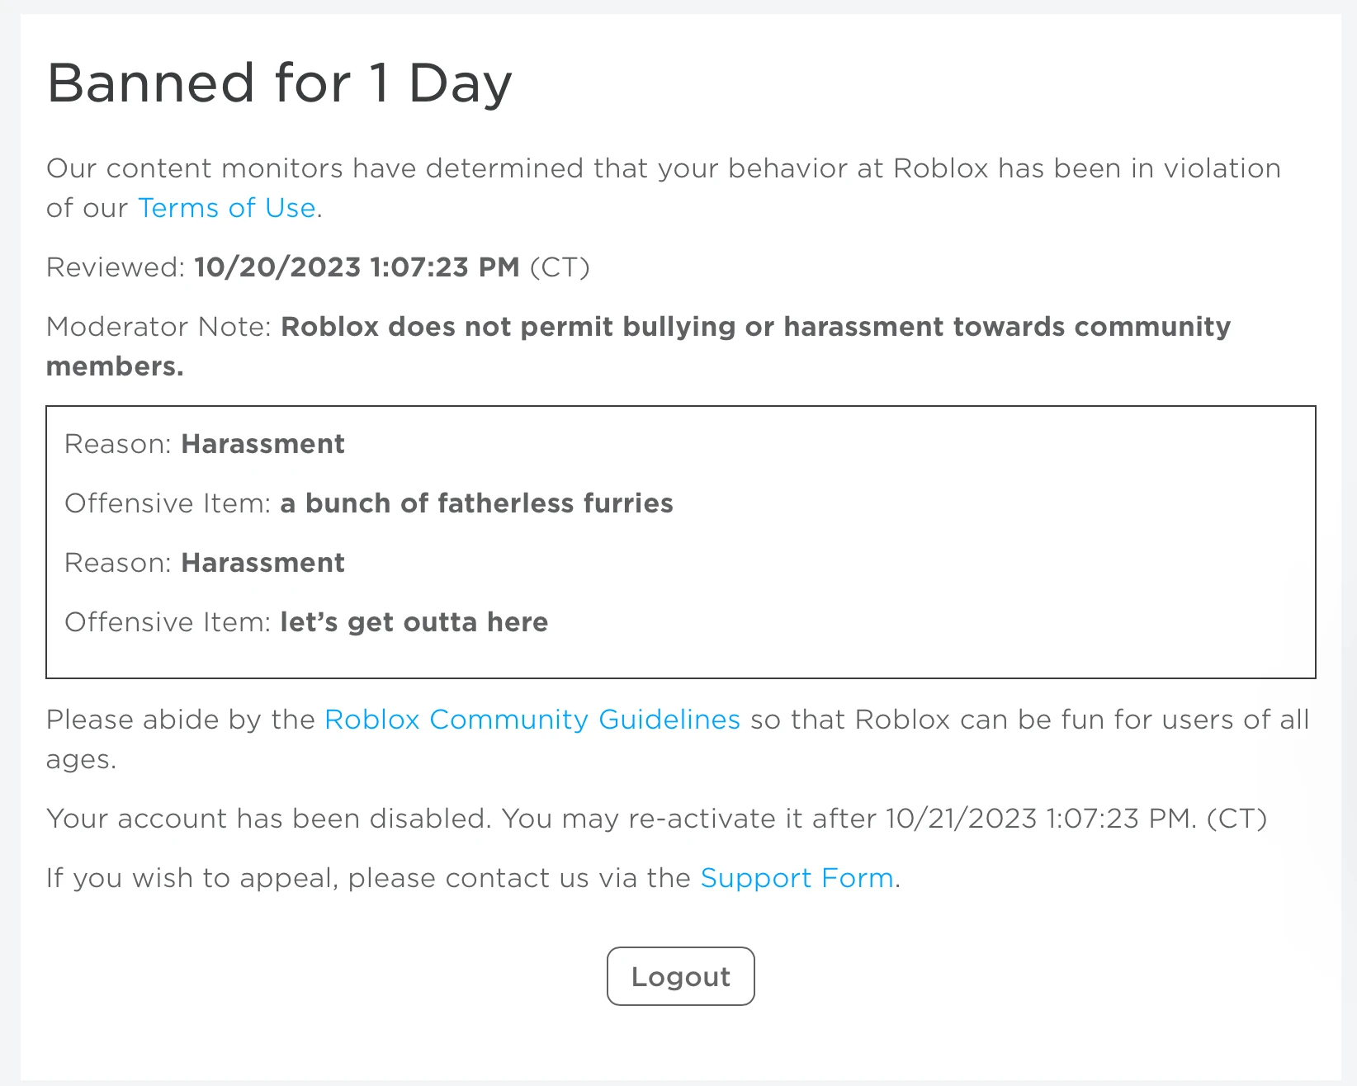Select the 'Banned for 1 Day' heading
Image resolution: width=1357 pixels, height=1086 pixels.
tap(279, 82)
